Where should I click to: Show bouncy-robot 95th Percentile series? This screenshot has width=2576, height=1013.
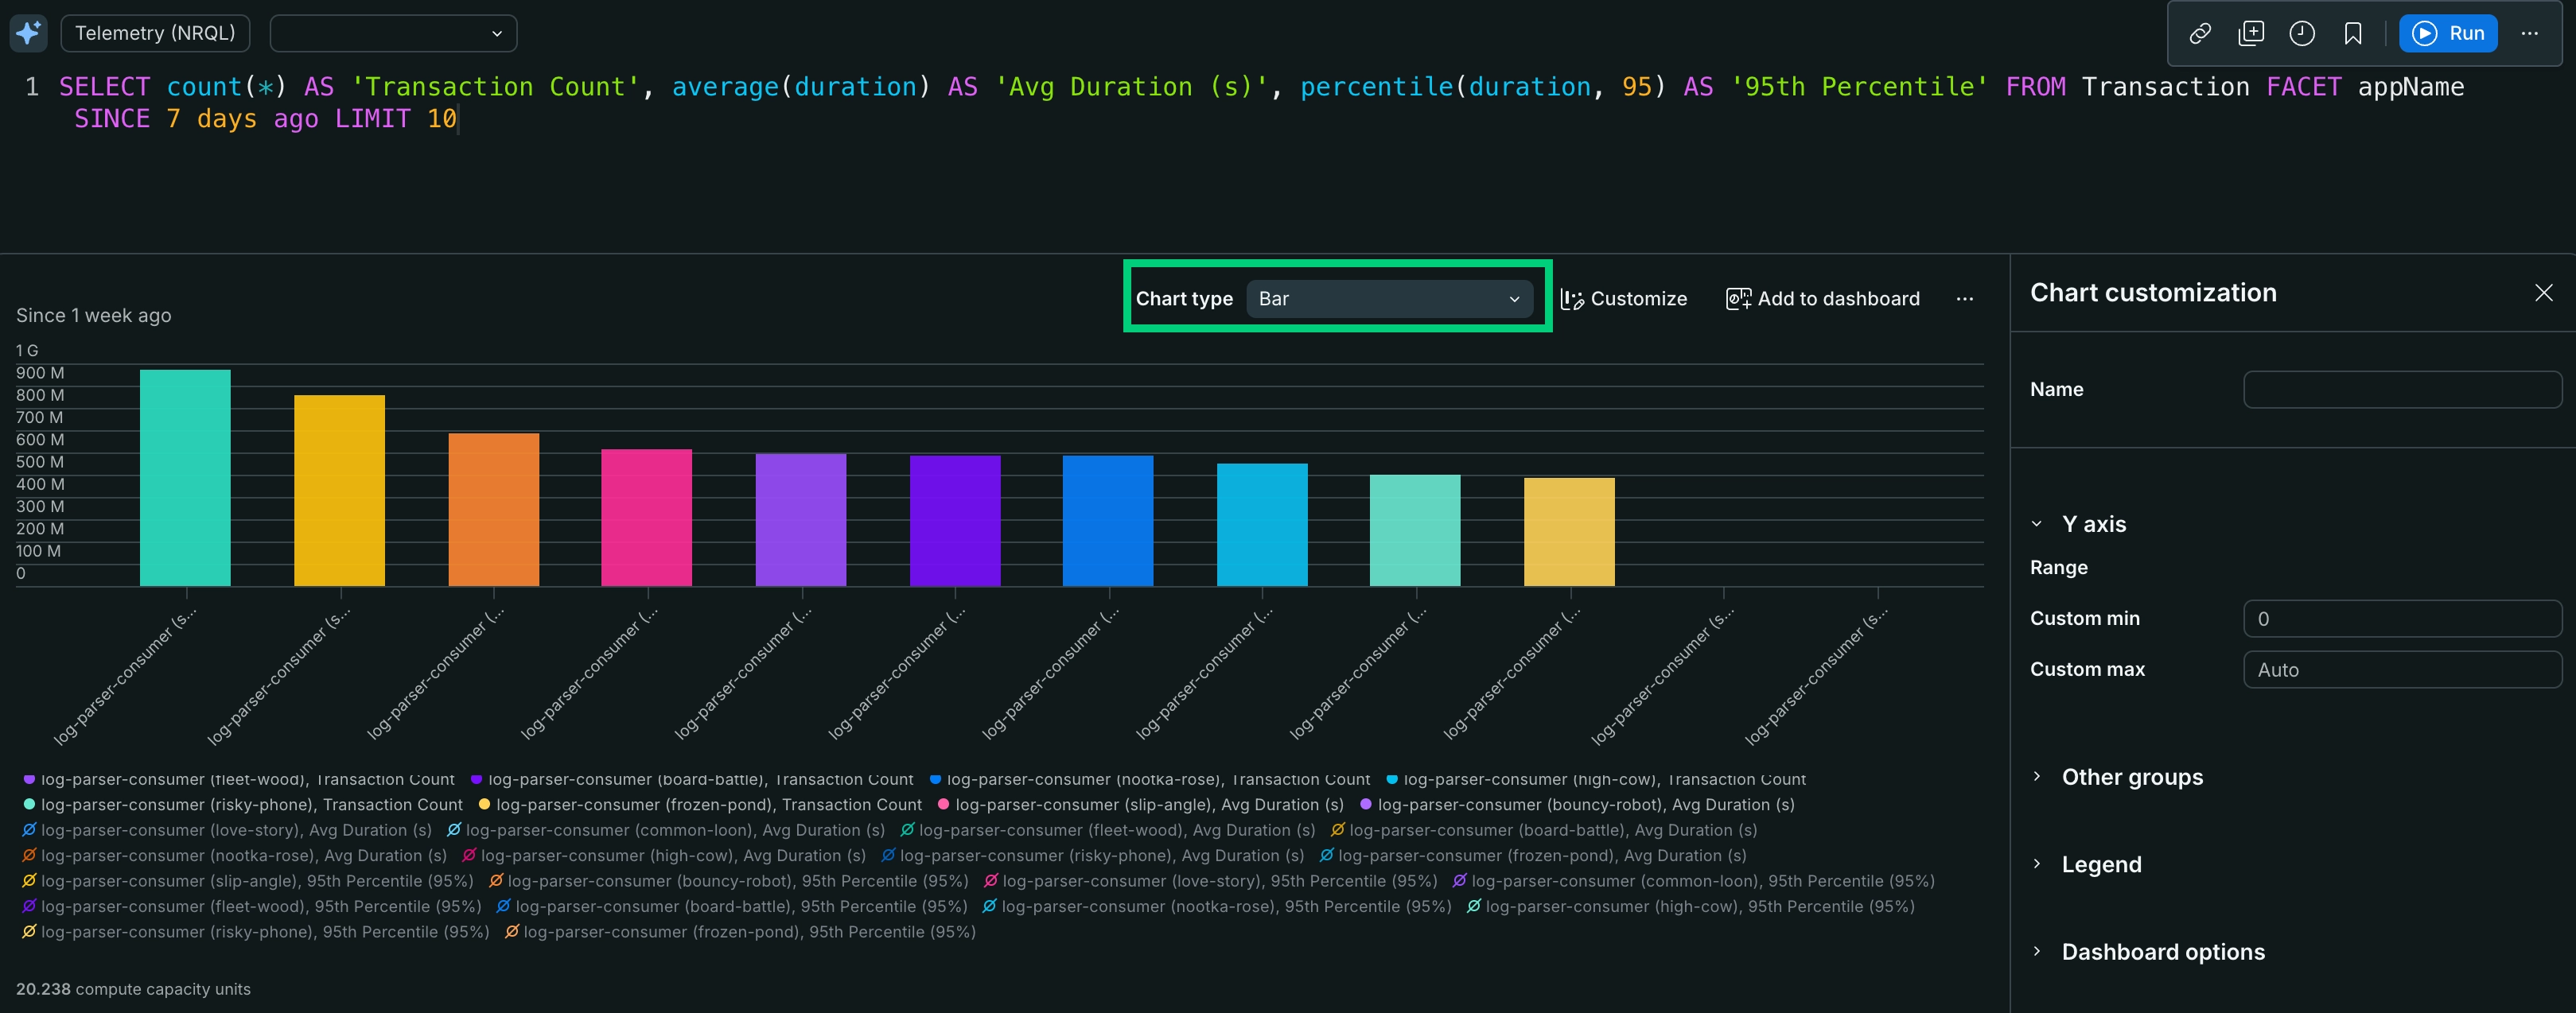pos(729,881)
